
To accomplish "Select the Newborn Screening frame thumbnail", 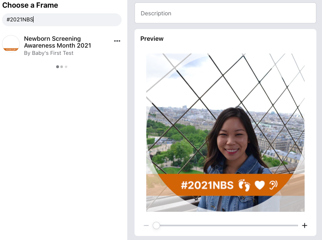I will pos(11,44).
